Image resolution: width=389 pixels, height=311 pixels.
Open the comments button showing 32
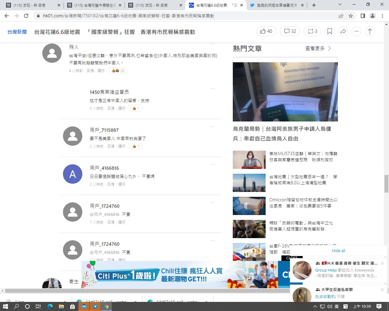click(x=290, y=31)
